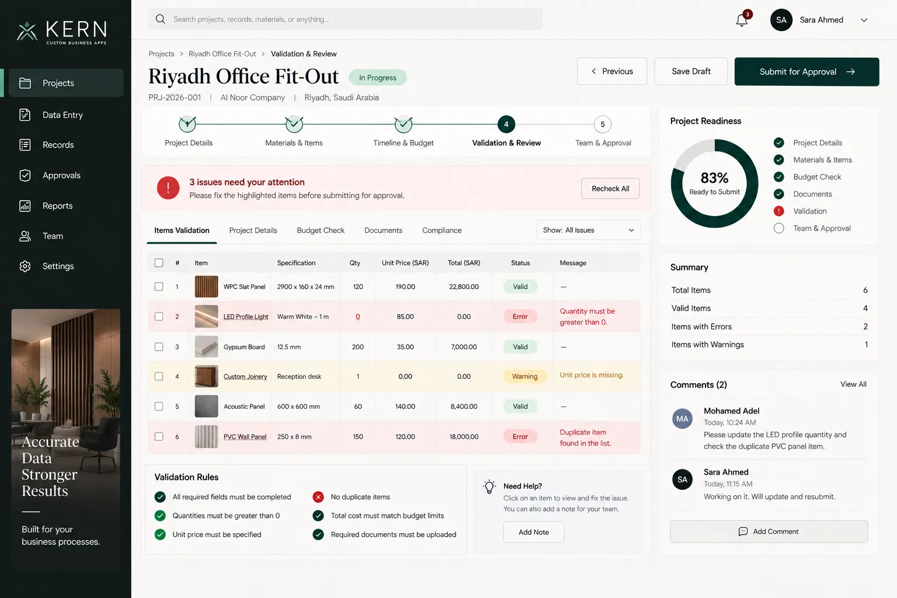The image size is (897, 598).
Task: Click the Settings gear icon
Action: point(25,266)
